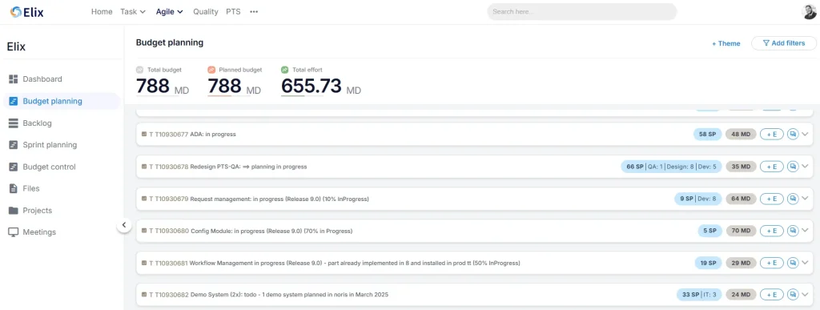Image resolution: width=820 pixels, height=310 pixels.
Task: Click the 9 SP Dev: 8 badge
Action: pyautogui.click(x=698, y=199)
